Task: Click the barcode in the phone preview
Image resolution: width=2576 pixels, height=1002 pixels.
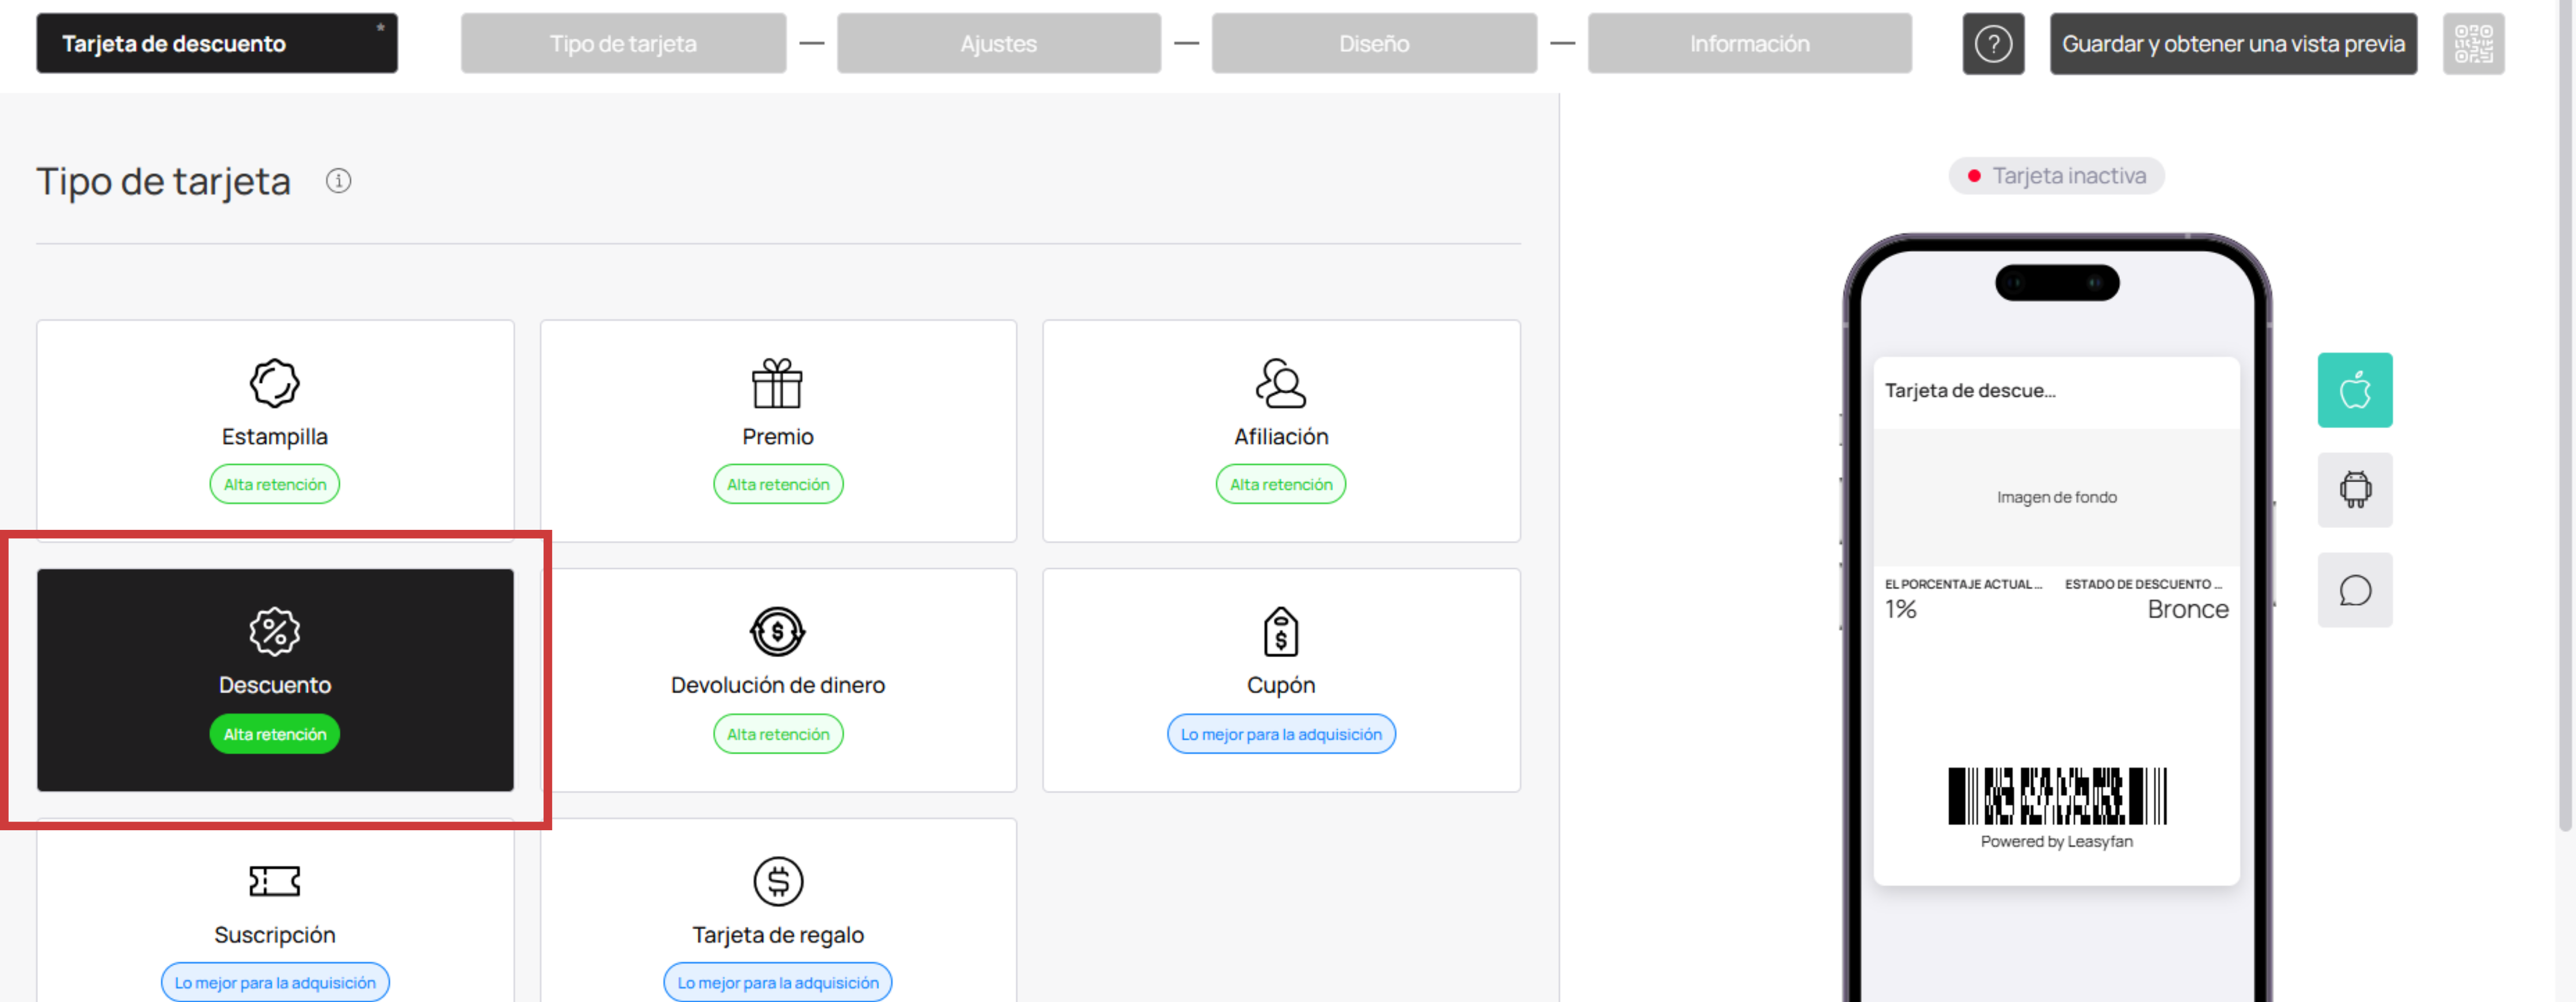Action: pos(2057,796)
